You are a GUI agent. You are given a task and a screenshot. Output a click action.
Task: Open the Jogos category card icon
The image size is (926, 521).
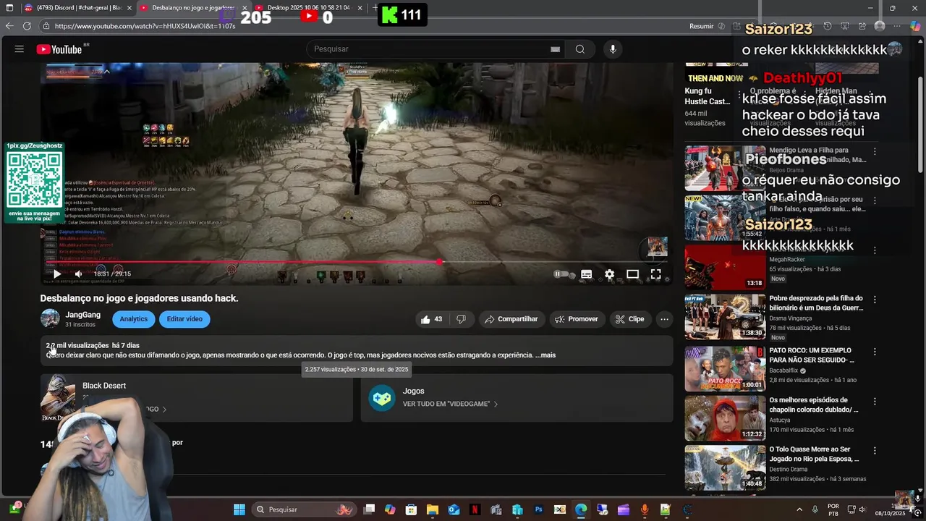coord(382,397)
